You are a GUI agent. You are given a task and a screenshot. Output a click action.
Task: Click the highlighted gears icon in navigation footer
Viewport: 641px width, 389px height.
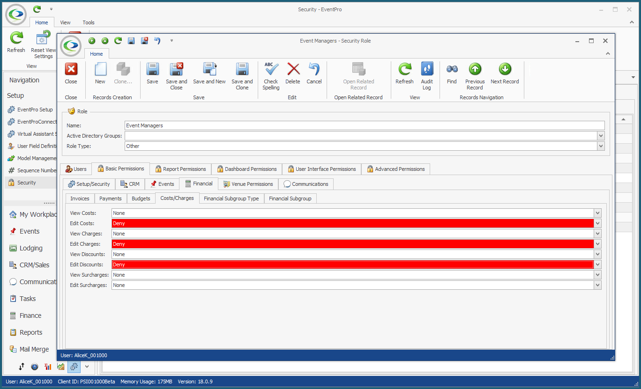pos(74,367)
